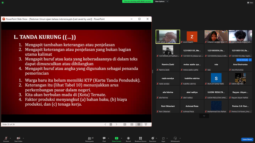Open Whiteboards
Viewport: 255px width, 143px height.
(175, 139)
